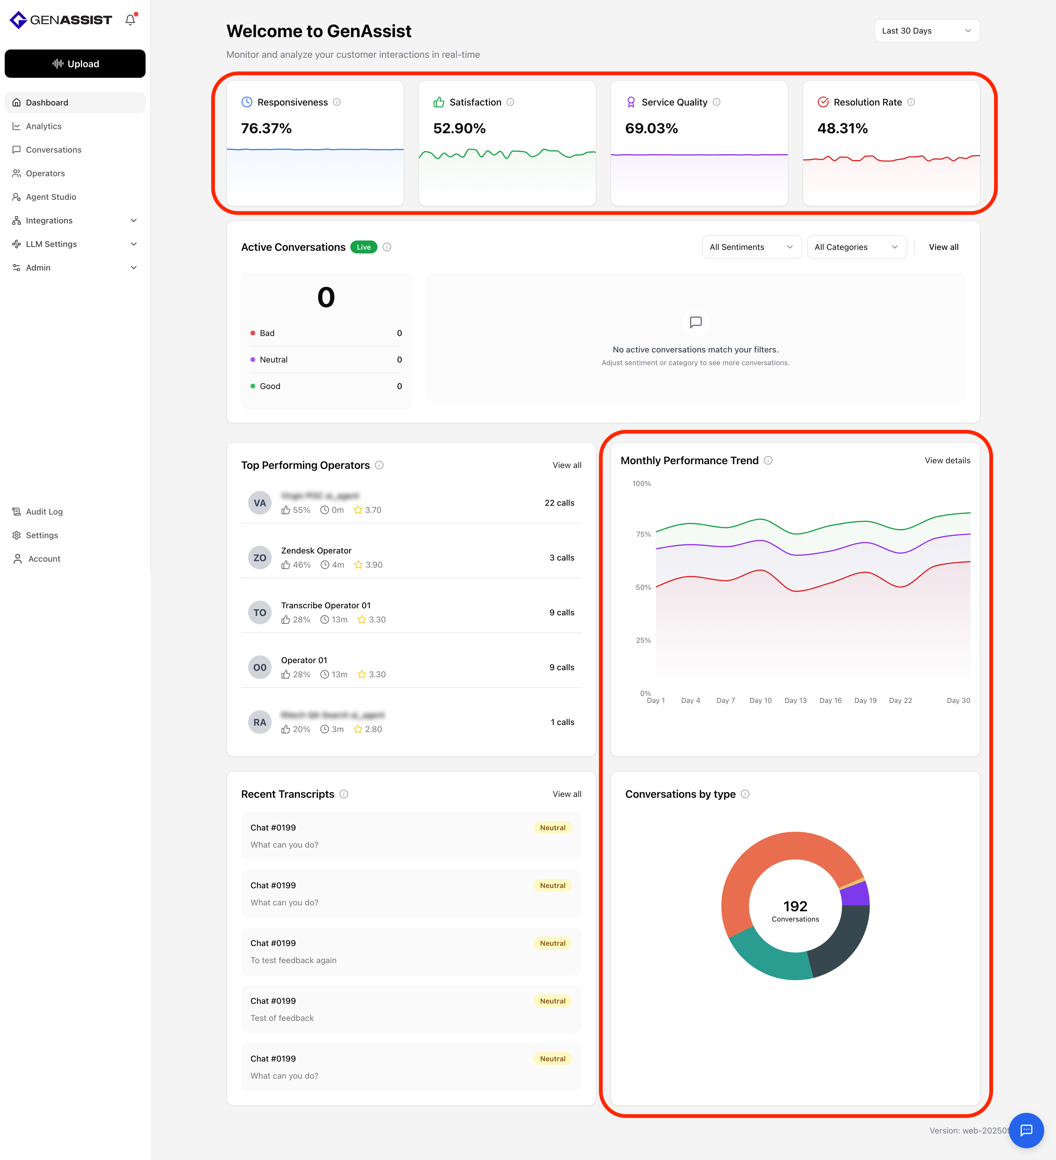Click info icon next to Responsiveness
This screenshot has width=1056, height=1160.
[x=337, y=102]
